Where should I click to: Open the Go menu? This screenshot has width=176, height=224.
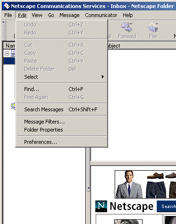tap(51, 15)
